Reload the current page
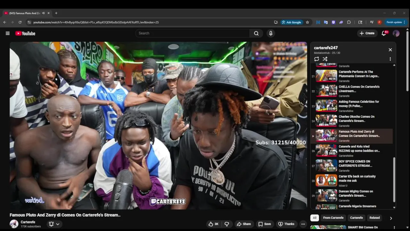This screenshot has width=410, height=231. 20,22
